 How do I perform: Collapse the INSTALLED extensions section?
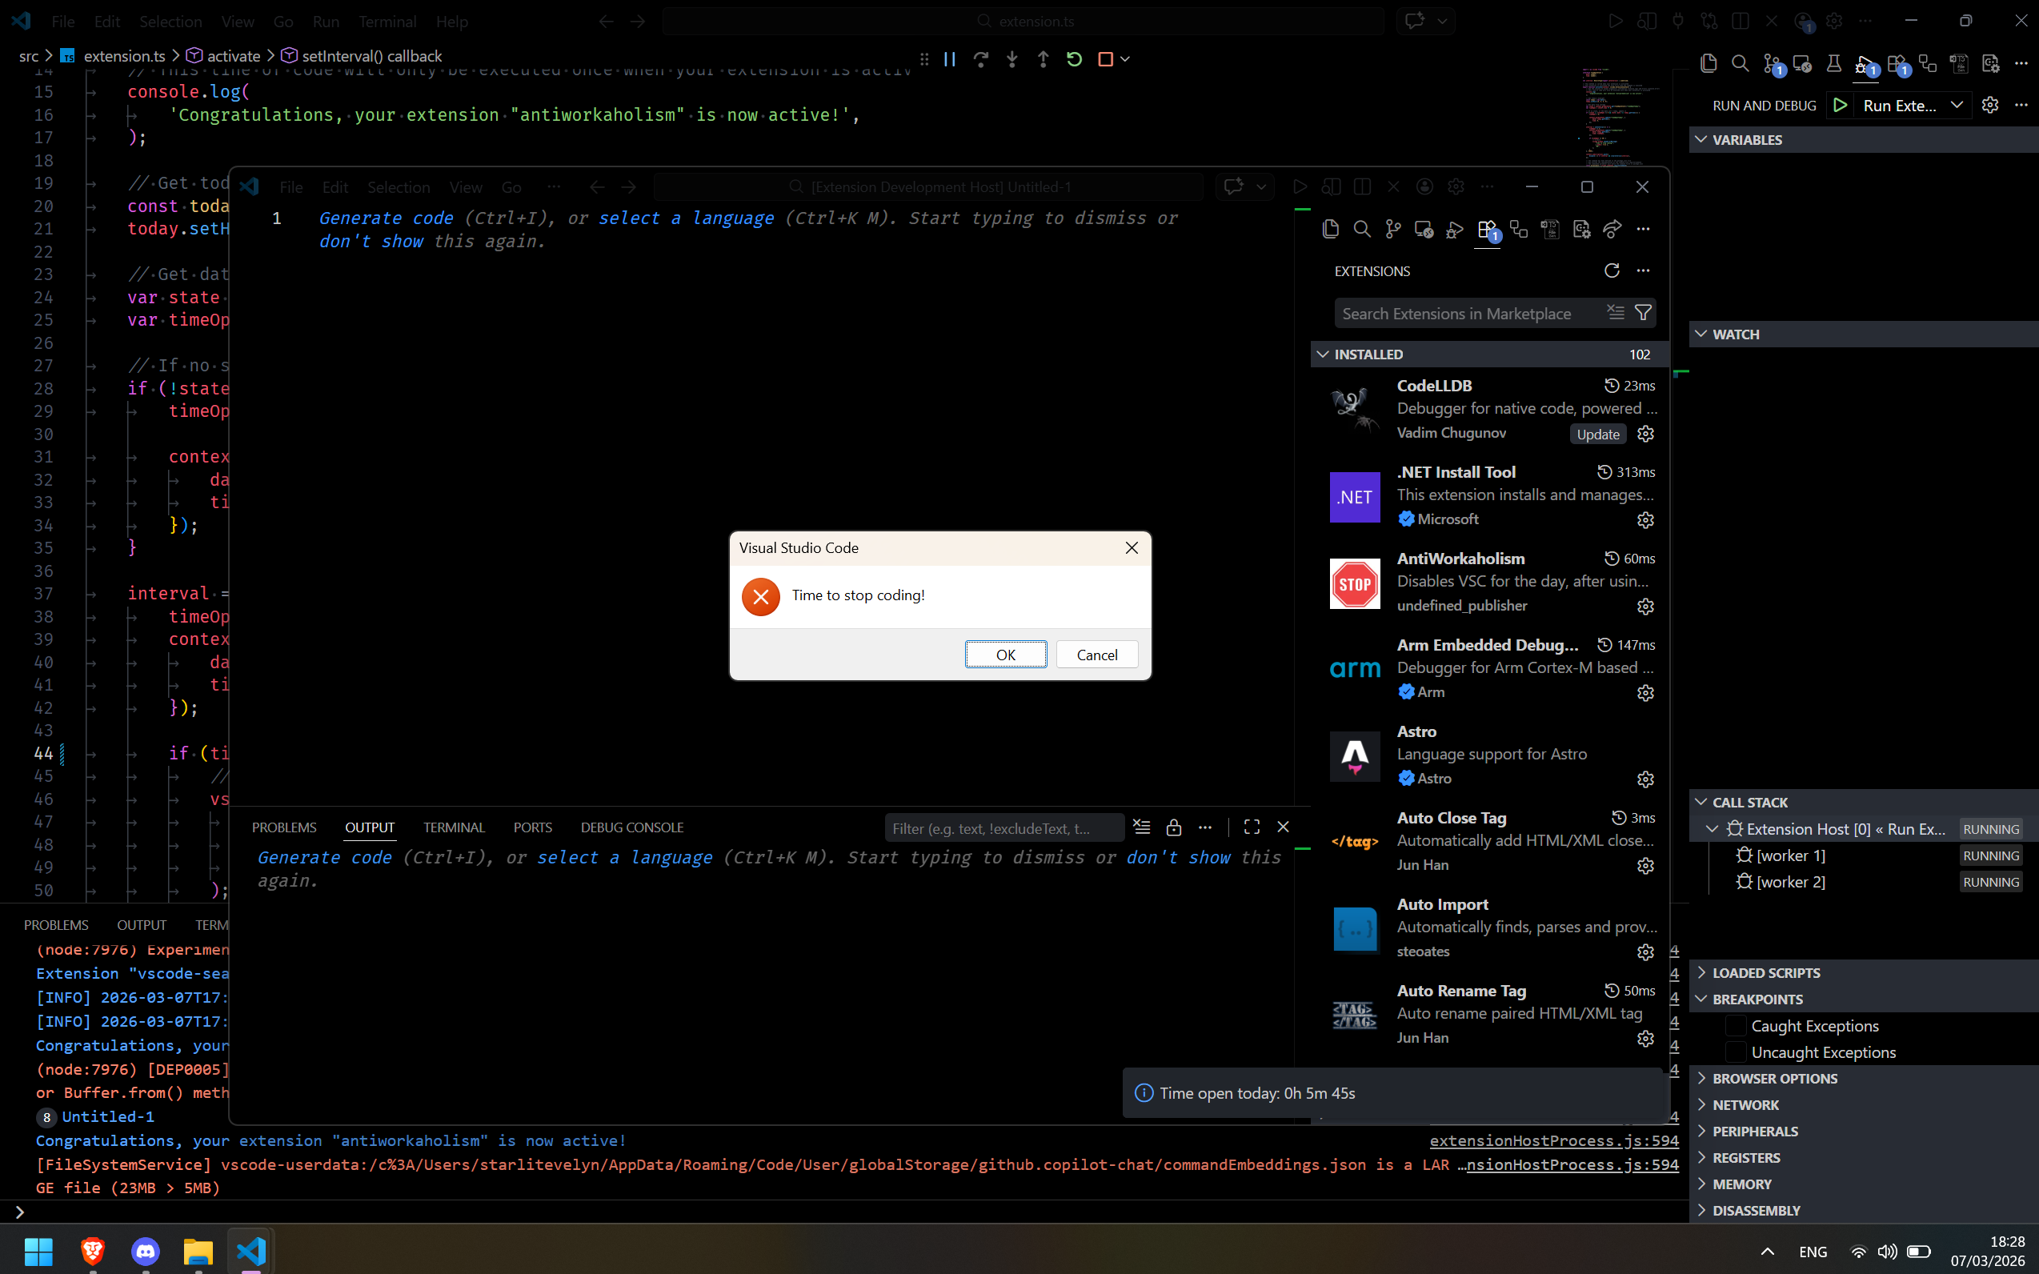(1323, 354)
